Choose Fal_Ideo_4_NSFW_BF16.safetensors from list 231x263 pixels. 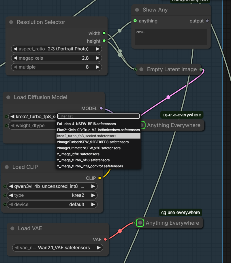98,124
